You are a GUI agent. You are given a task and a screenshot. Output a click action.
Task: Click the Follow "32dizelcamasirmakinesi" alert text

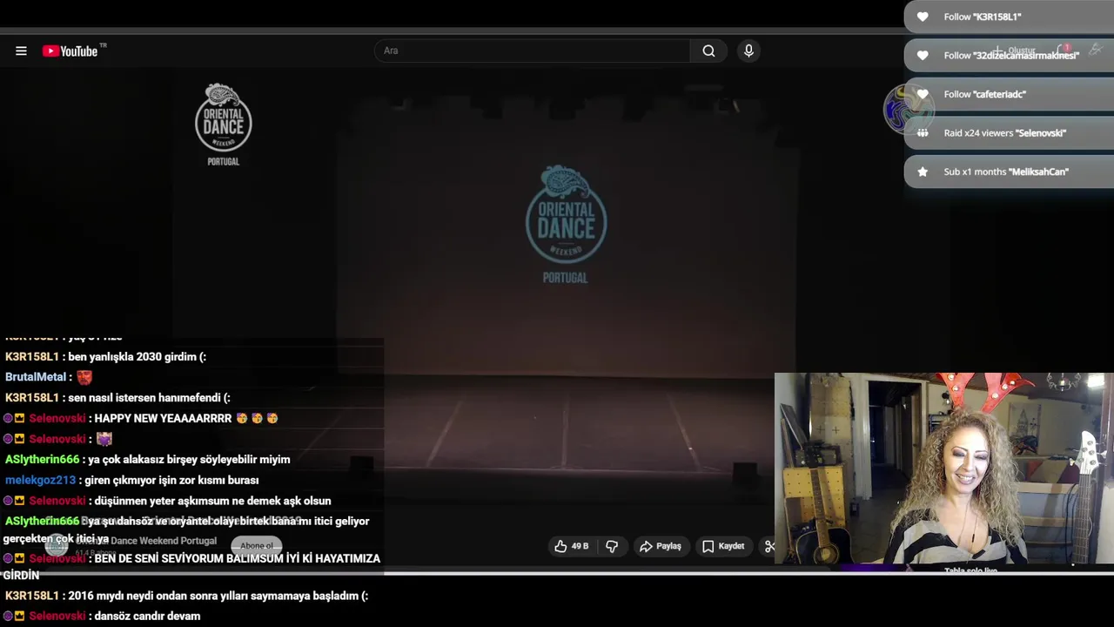(x=1011, y=55)
